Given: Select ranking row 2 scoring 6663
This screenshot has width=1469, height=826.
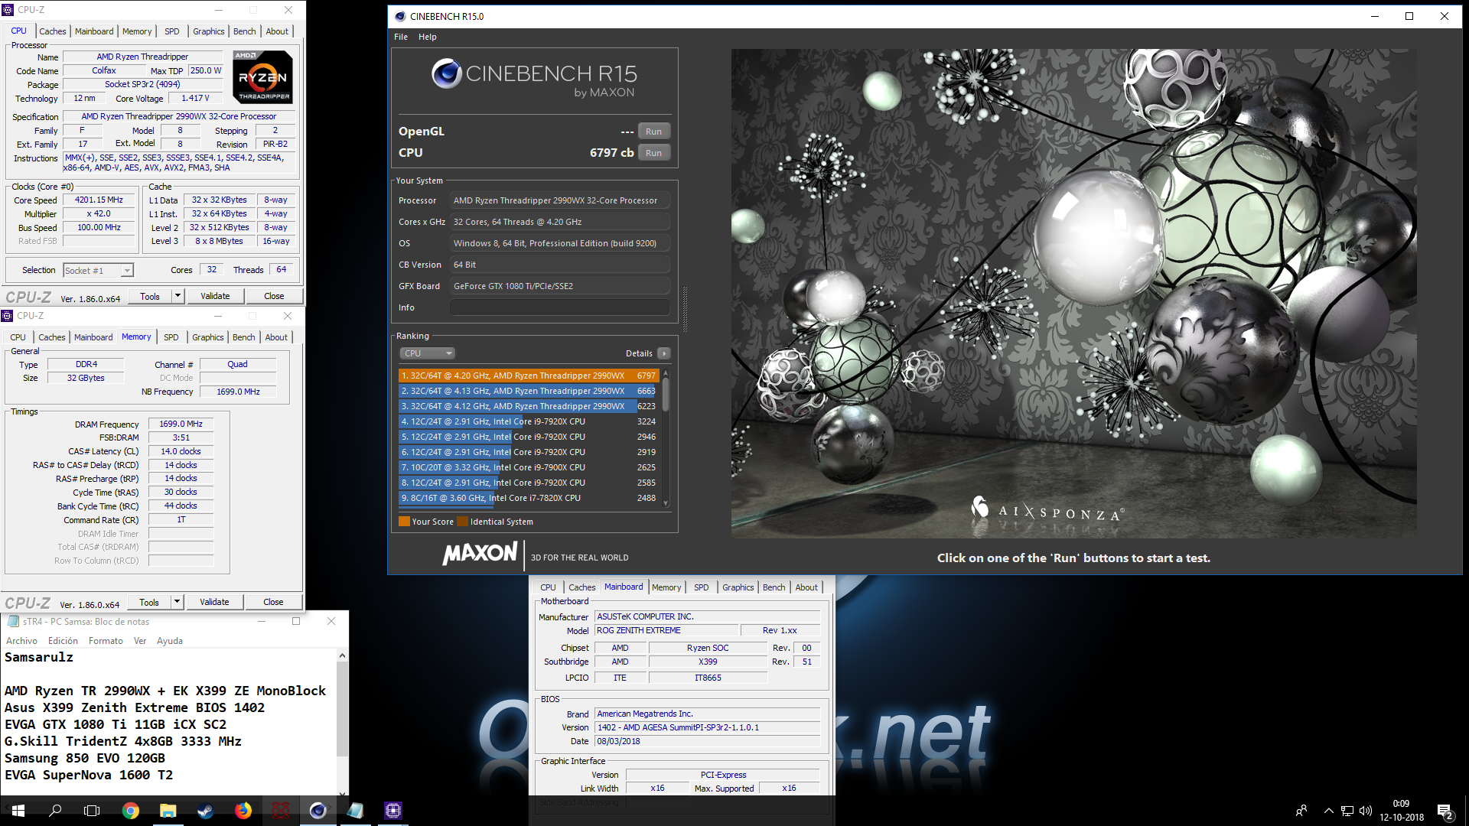Looking at the screenshot, I should click(528, 391).
